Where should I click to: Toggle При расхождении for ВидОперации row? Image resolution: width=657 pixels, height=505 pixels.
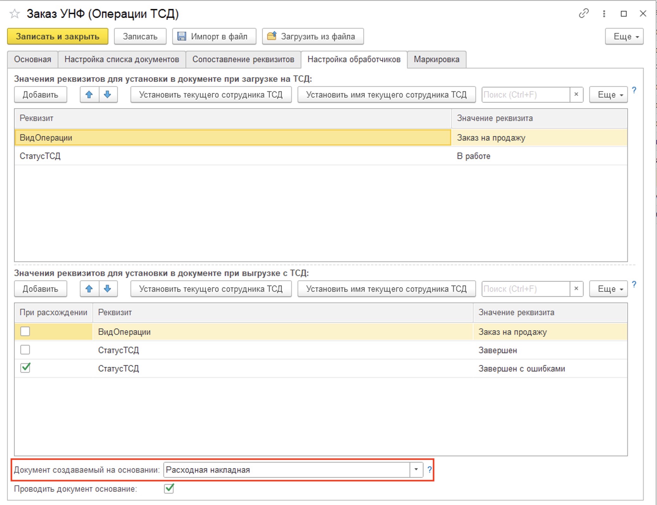pos(25,332)
